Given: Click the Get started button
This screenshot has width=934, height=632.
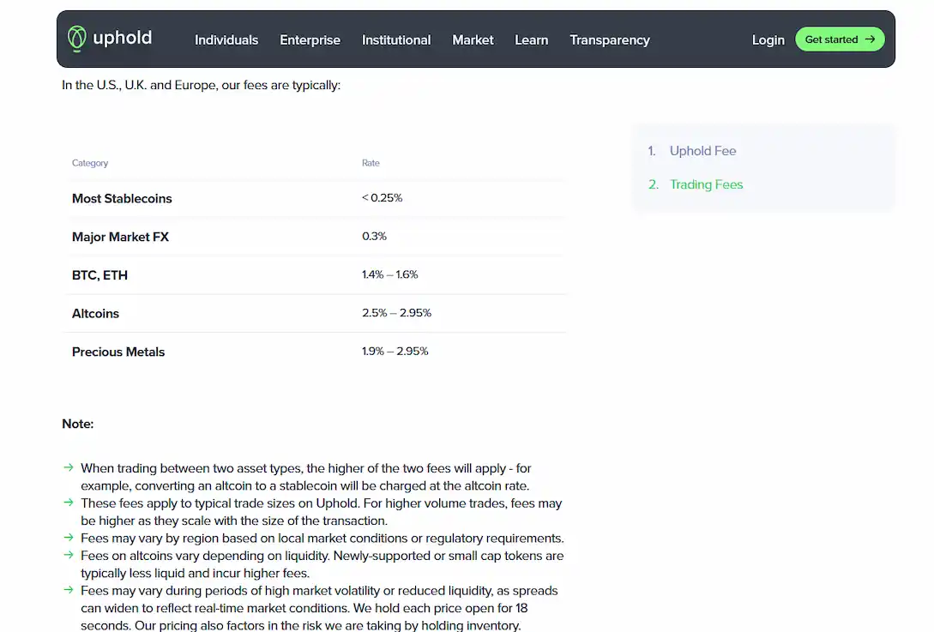Looking at the screenshot, I should point(840,39).
